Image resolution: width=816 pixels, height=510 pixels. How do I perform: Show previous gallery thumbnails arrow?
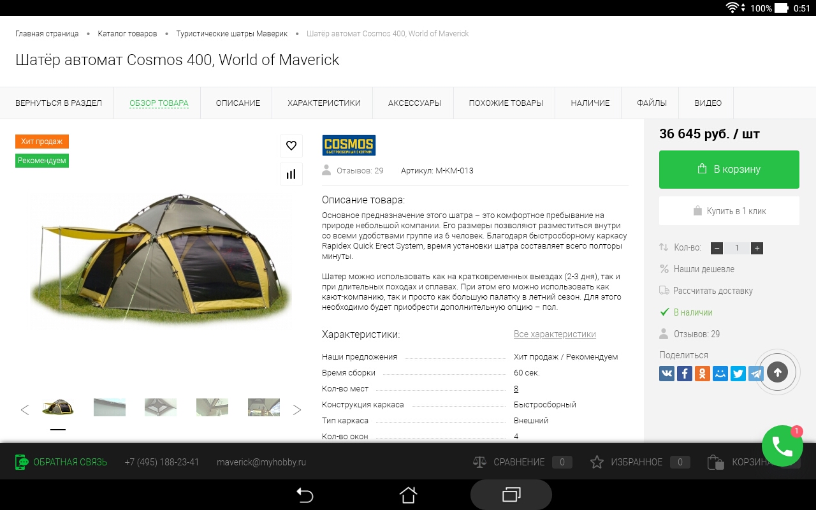click(25, 410)
